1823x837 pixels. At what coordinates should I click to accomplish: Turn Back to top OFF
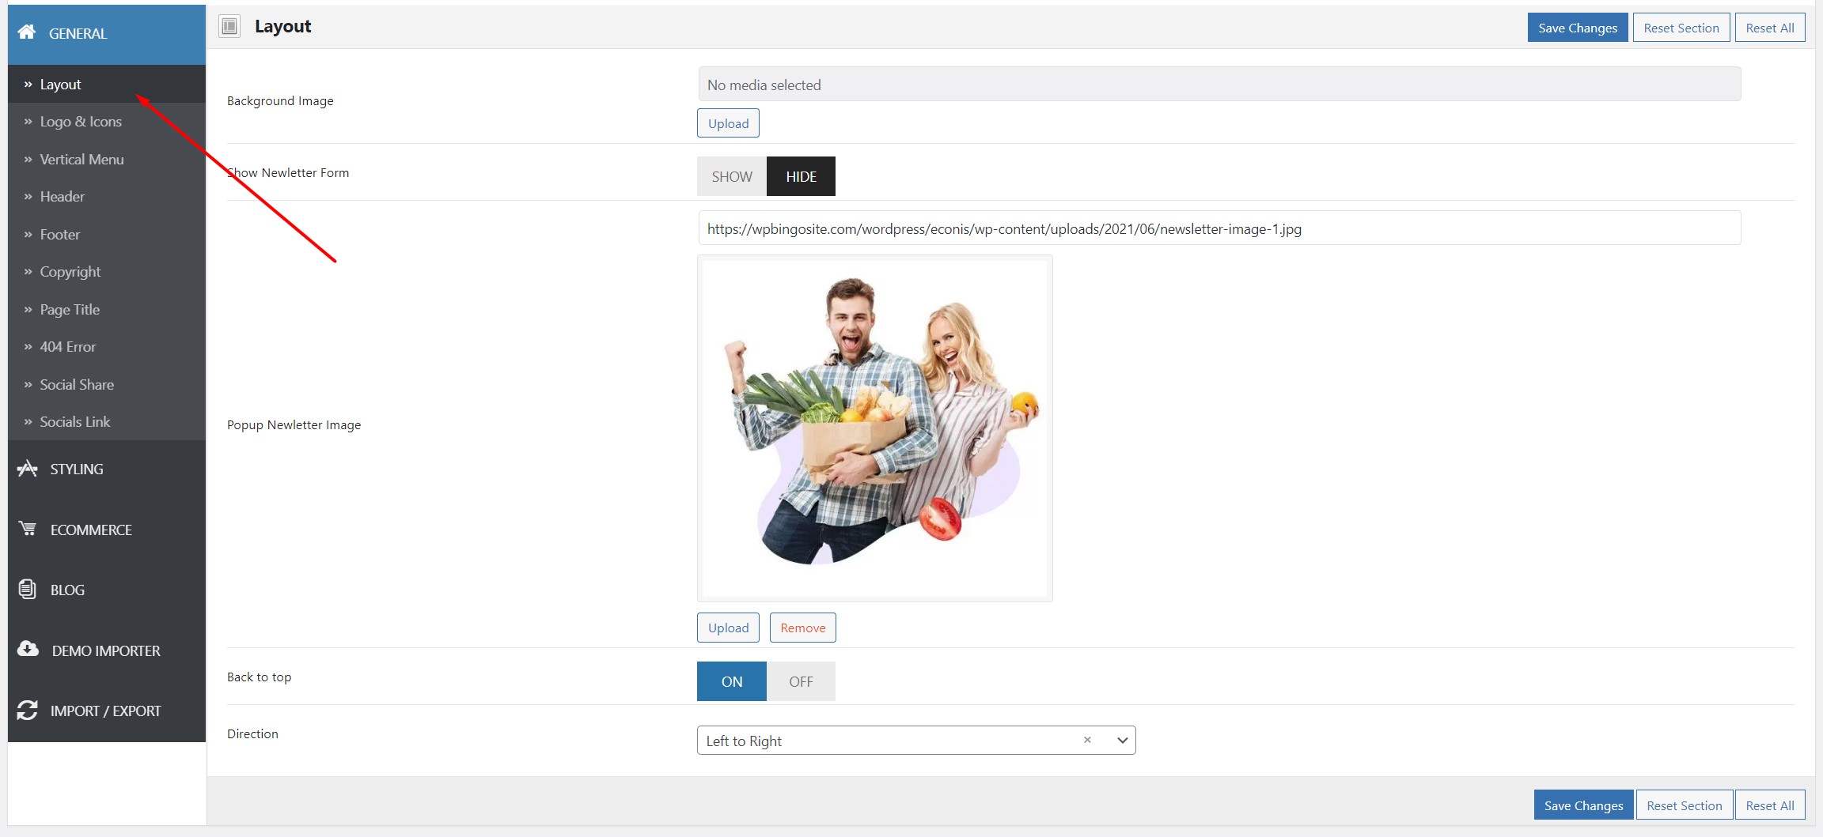(801, 681)
